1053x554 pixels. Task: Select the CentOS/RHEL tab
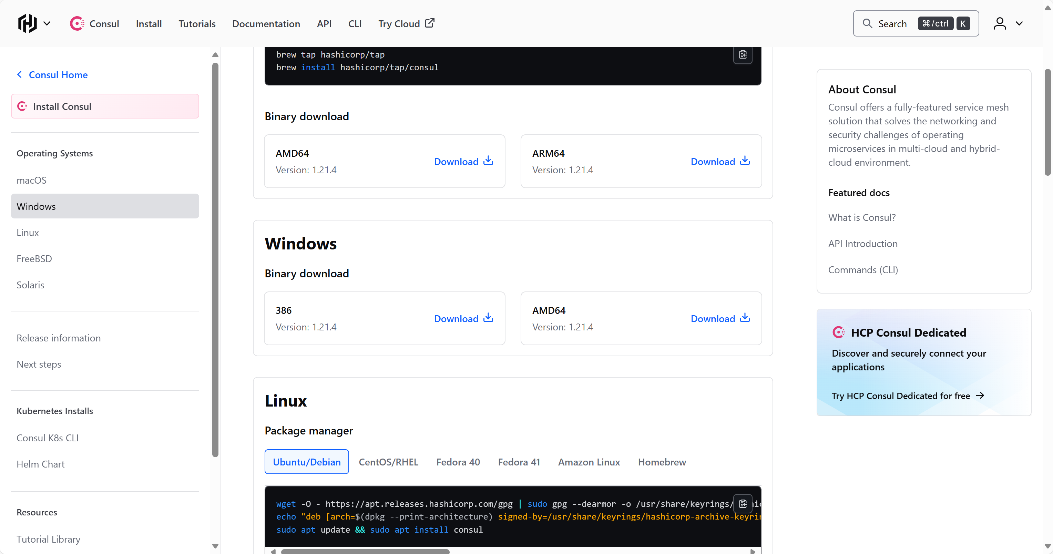click(x=388, y=462)
